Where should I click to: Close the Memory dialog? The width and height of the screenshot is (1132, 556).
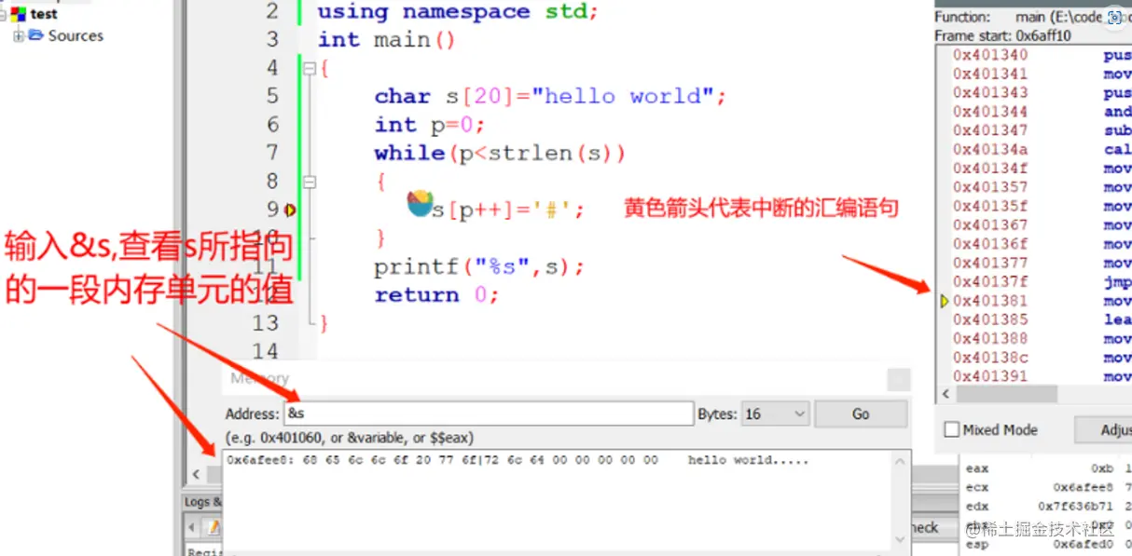tap(898, 379)
